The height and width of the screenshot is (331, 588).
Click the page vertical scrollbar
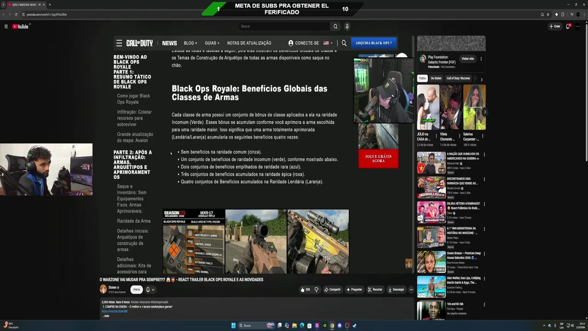586,92
